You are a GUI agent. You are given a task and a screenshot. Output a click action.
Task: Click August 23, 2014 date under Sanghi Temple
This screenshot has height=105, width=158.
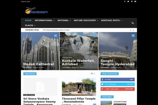pos(116,67)
